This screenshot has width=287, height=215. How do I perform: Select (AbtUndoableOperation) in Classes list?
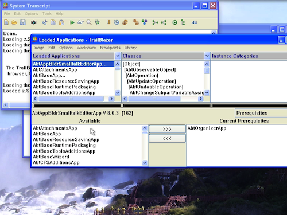click(x=163, y=87)
